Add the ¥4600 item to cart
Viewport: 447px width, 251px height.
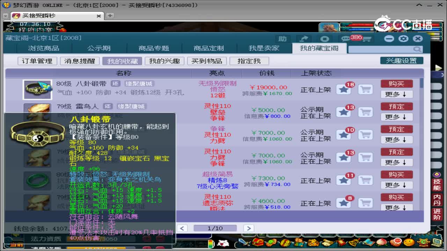(x=365, y=203)
